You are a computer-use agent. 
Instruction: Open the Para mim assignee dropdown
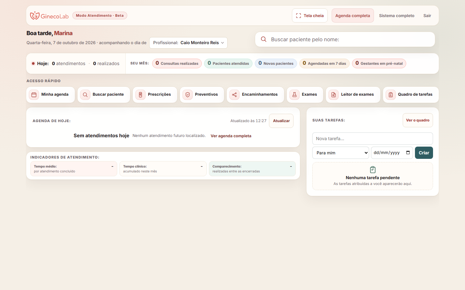pyautogui.click(x=341, y=153)
